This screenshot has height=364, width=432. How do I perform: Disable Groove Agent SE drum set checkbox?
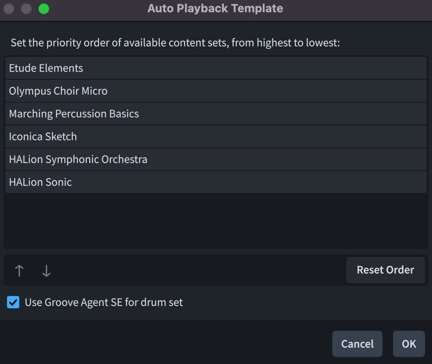point(13,302)
